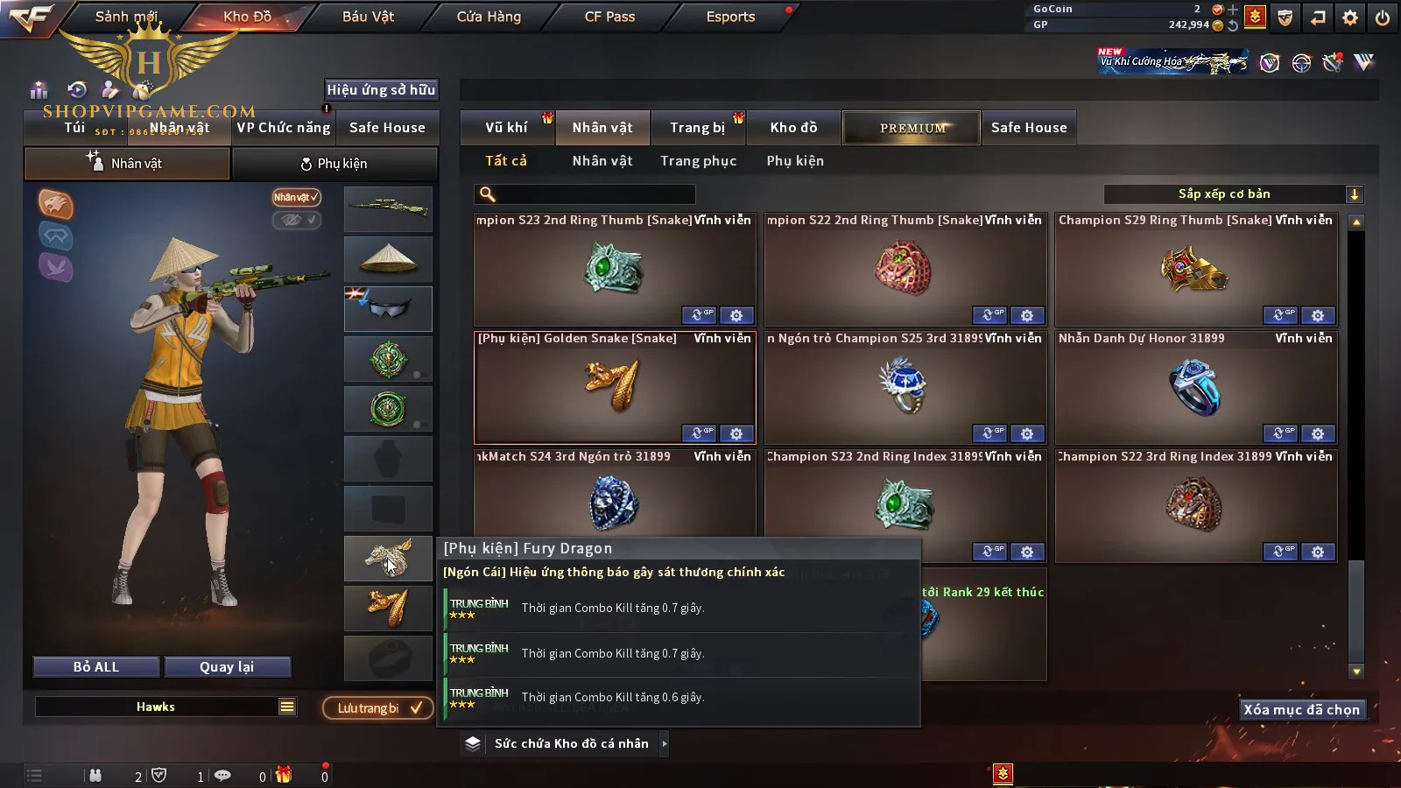Select the sunglasses equipment slot

pos(388,309)
